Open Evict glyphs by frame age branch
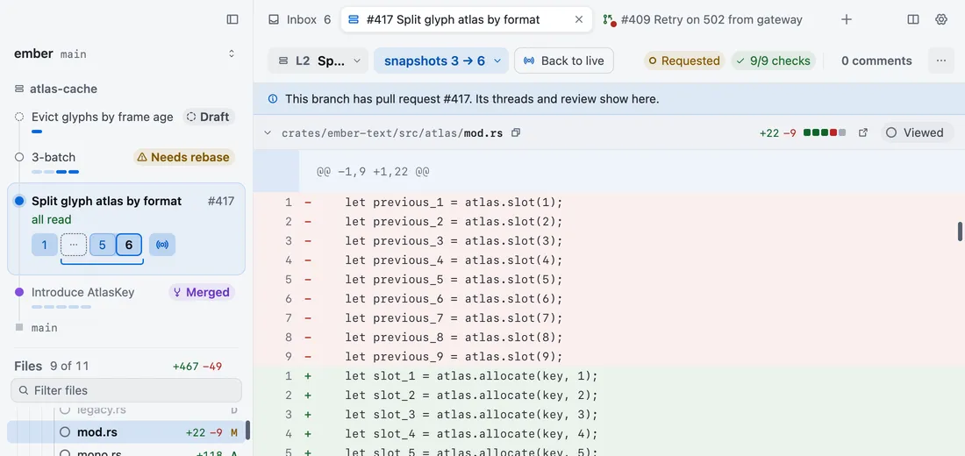 coord(102,117)
